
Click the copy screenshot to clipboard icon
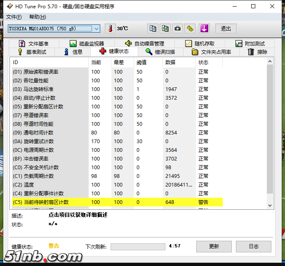coord(165,29)
